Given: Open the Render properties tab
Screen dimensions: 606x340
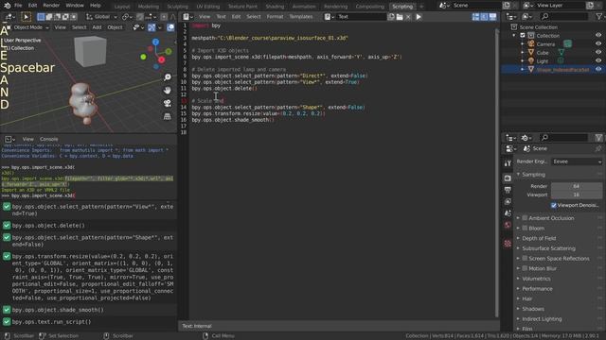Looking at the screenshot, I should pyautogui.click(x=508, y=178).
